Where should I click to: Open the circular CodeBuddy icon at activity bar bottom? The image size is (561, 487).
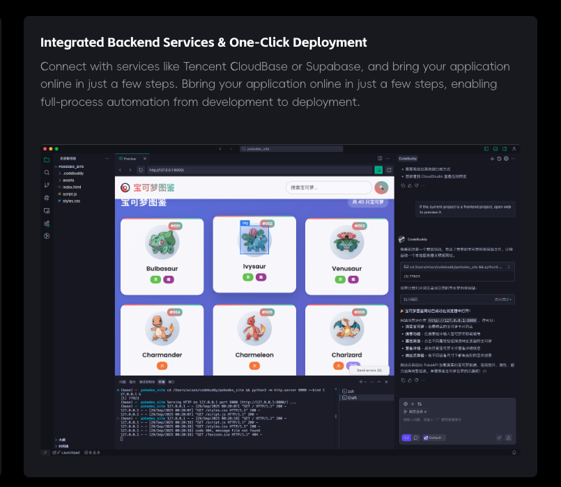[47, 236]
